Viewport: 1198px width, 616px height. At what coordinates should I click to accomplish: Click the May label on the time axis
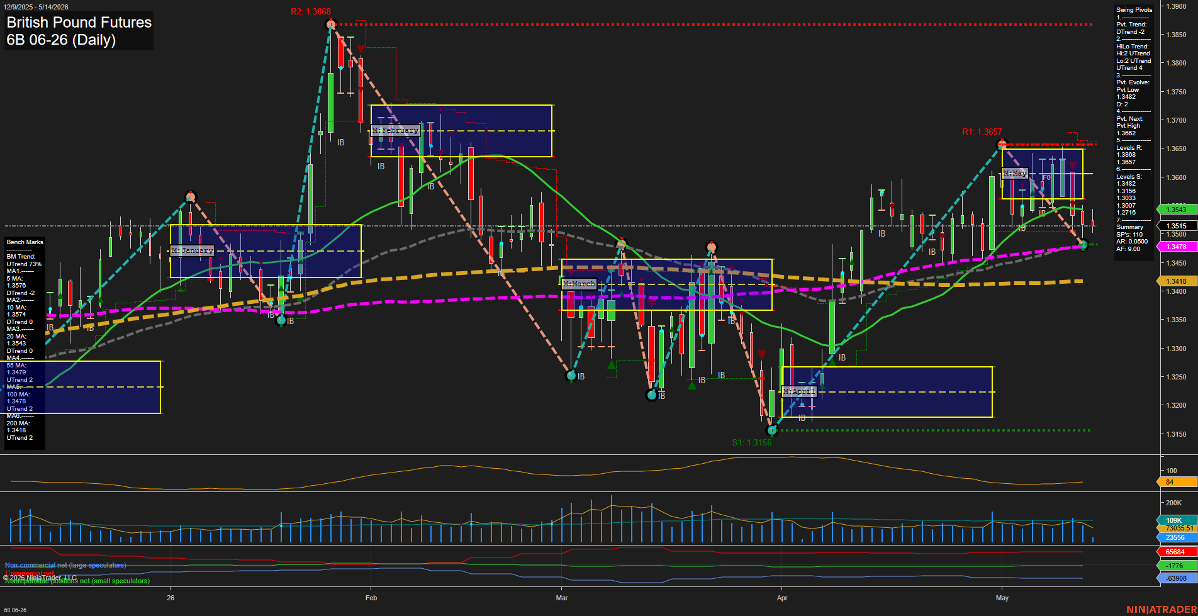1002,598
